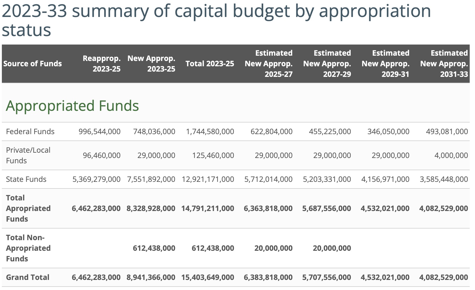Click 'Estimated New Approp. 2027-29' header

tap(327, 64)
